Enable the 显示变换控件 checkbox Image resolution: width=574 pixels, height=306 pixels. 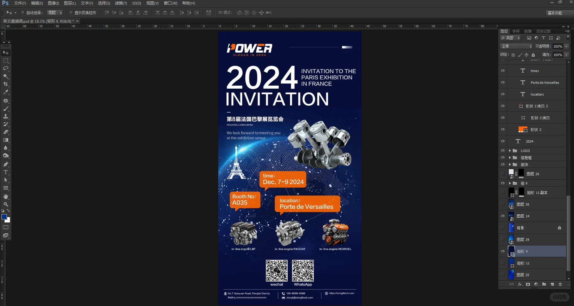tap(71, 13)
